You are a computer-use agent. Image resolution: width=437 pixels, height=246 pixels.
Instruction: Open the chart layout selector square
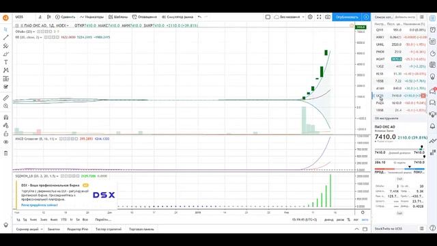268,17
